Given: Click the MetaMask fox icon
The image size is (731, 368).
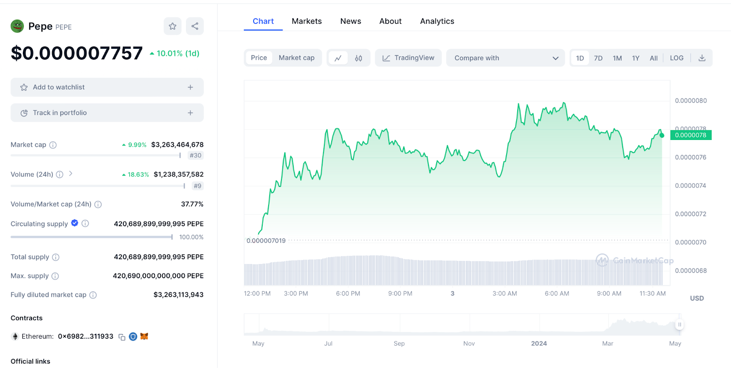Looking at the screenshot, I should (144, 337).
